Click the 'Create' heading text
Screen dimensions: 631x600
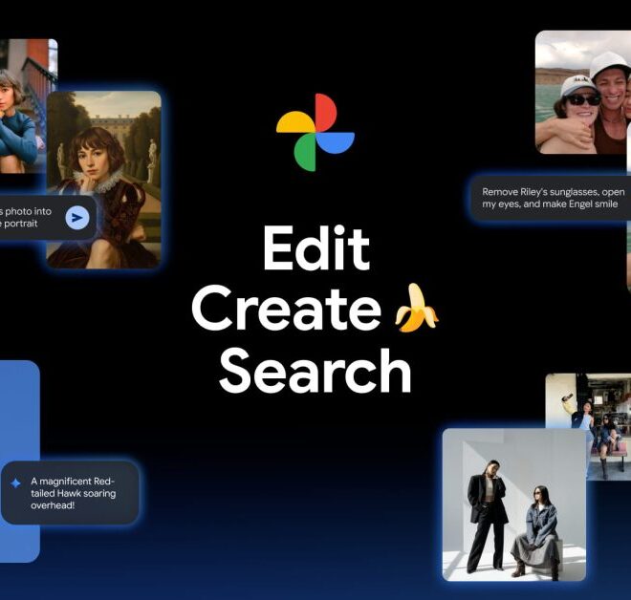click(x=287, y=308)
